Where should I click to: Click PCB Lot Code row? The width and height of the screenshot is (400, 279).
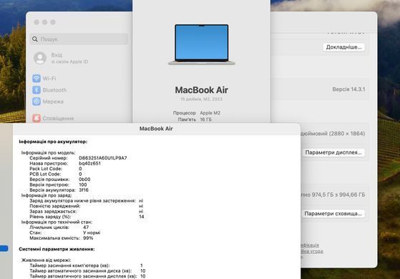56,174
